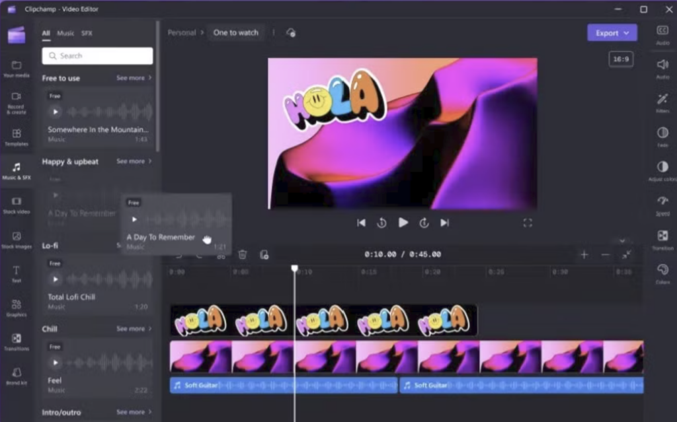677x422 pixels.
Task: Click the search field in Music & SFX
Action: tap(97, 55)
